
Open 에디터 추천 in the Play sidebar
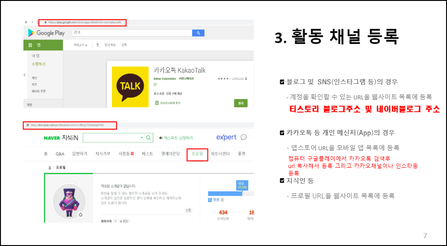point(39,92)
